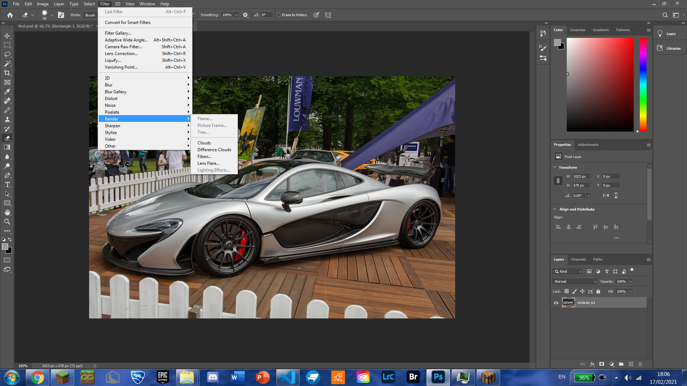The image size is (687, 386).
Task: Add a new layer in the Layers panel
Action: 630,364
